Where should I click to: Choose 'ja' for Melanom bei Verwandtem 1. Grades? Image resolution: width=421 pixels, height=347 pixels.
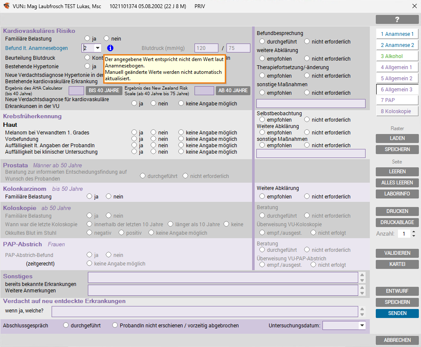(134, 132)
